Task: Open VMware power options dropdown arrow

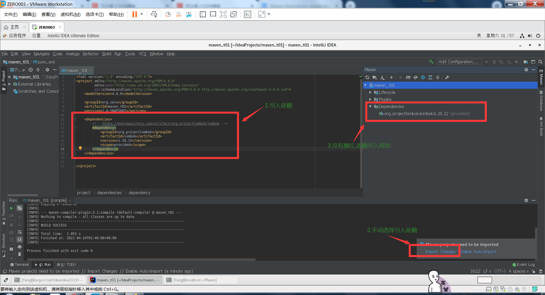Action: point(142,14)
